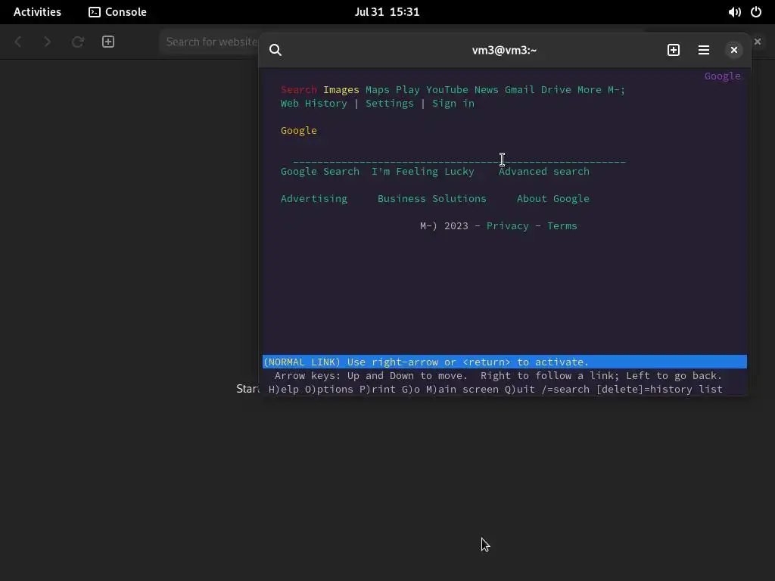Image resolution: width=775 pixels, height=581 pixels.
Task: Go back in the browser window
Action: pos(18,42)
